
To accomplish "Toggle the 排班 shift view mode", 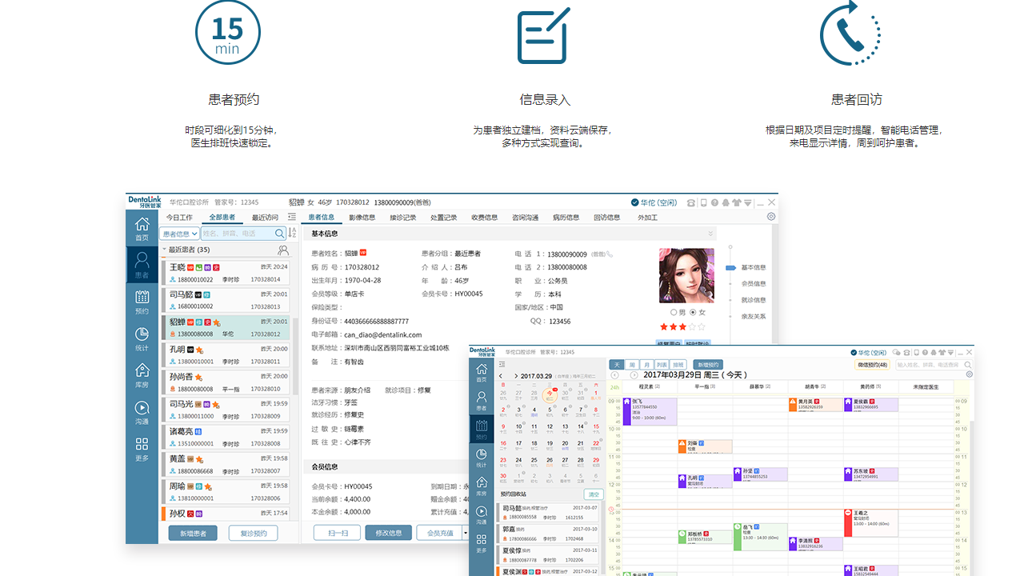I will (677, 364).
